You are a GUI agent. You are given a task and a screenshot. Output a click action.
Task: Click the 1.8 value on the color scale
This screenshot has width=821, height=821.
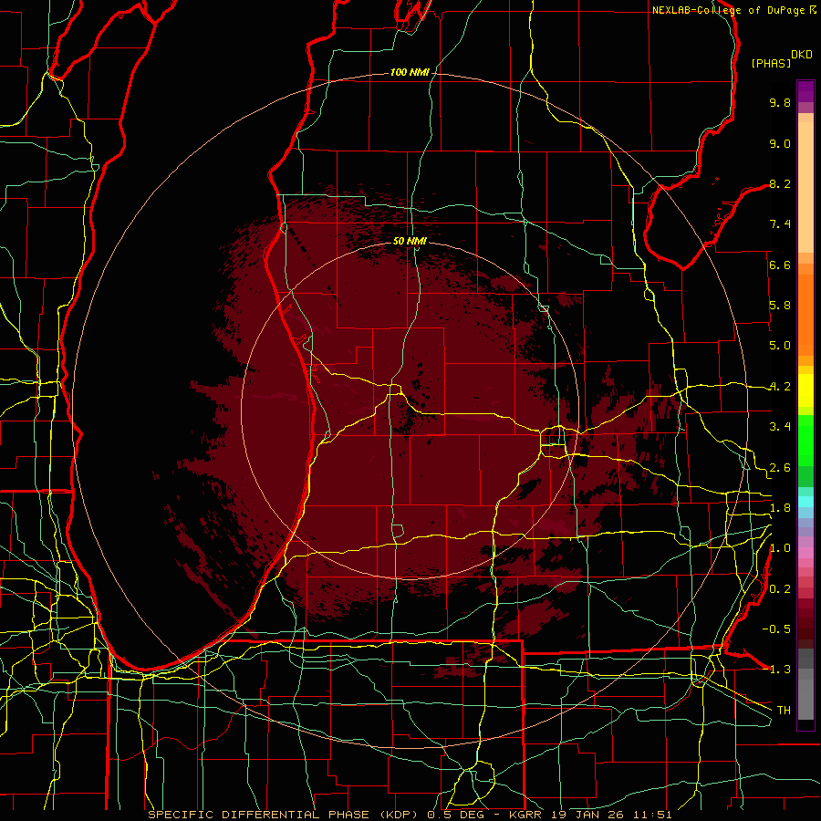click(780, 508)
